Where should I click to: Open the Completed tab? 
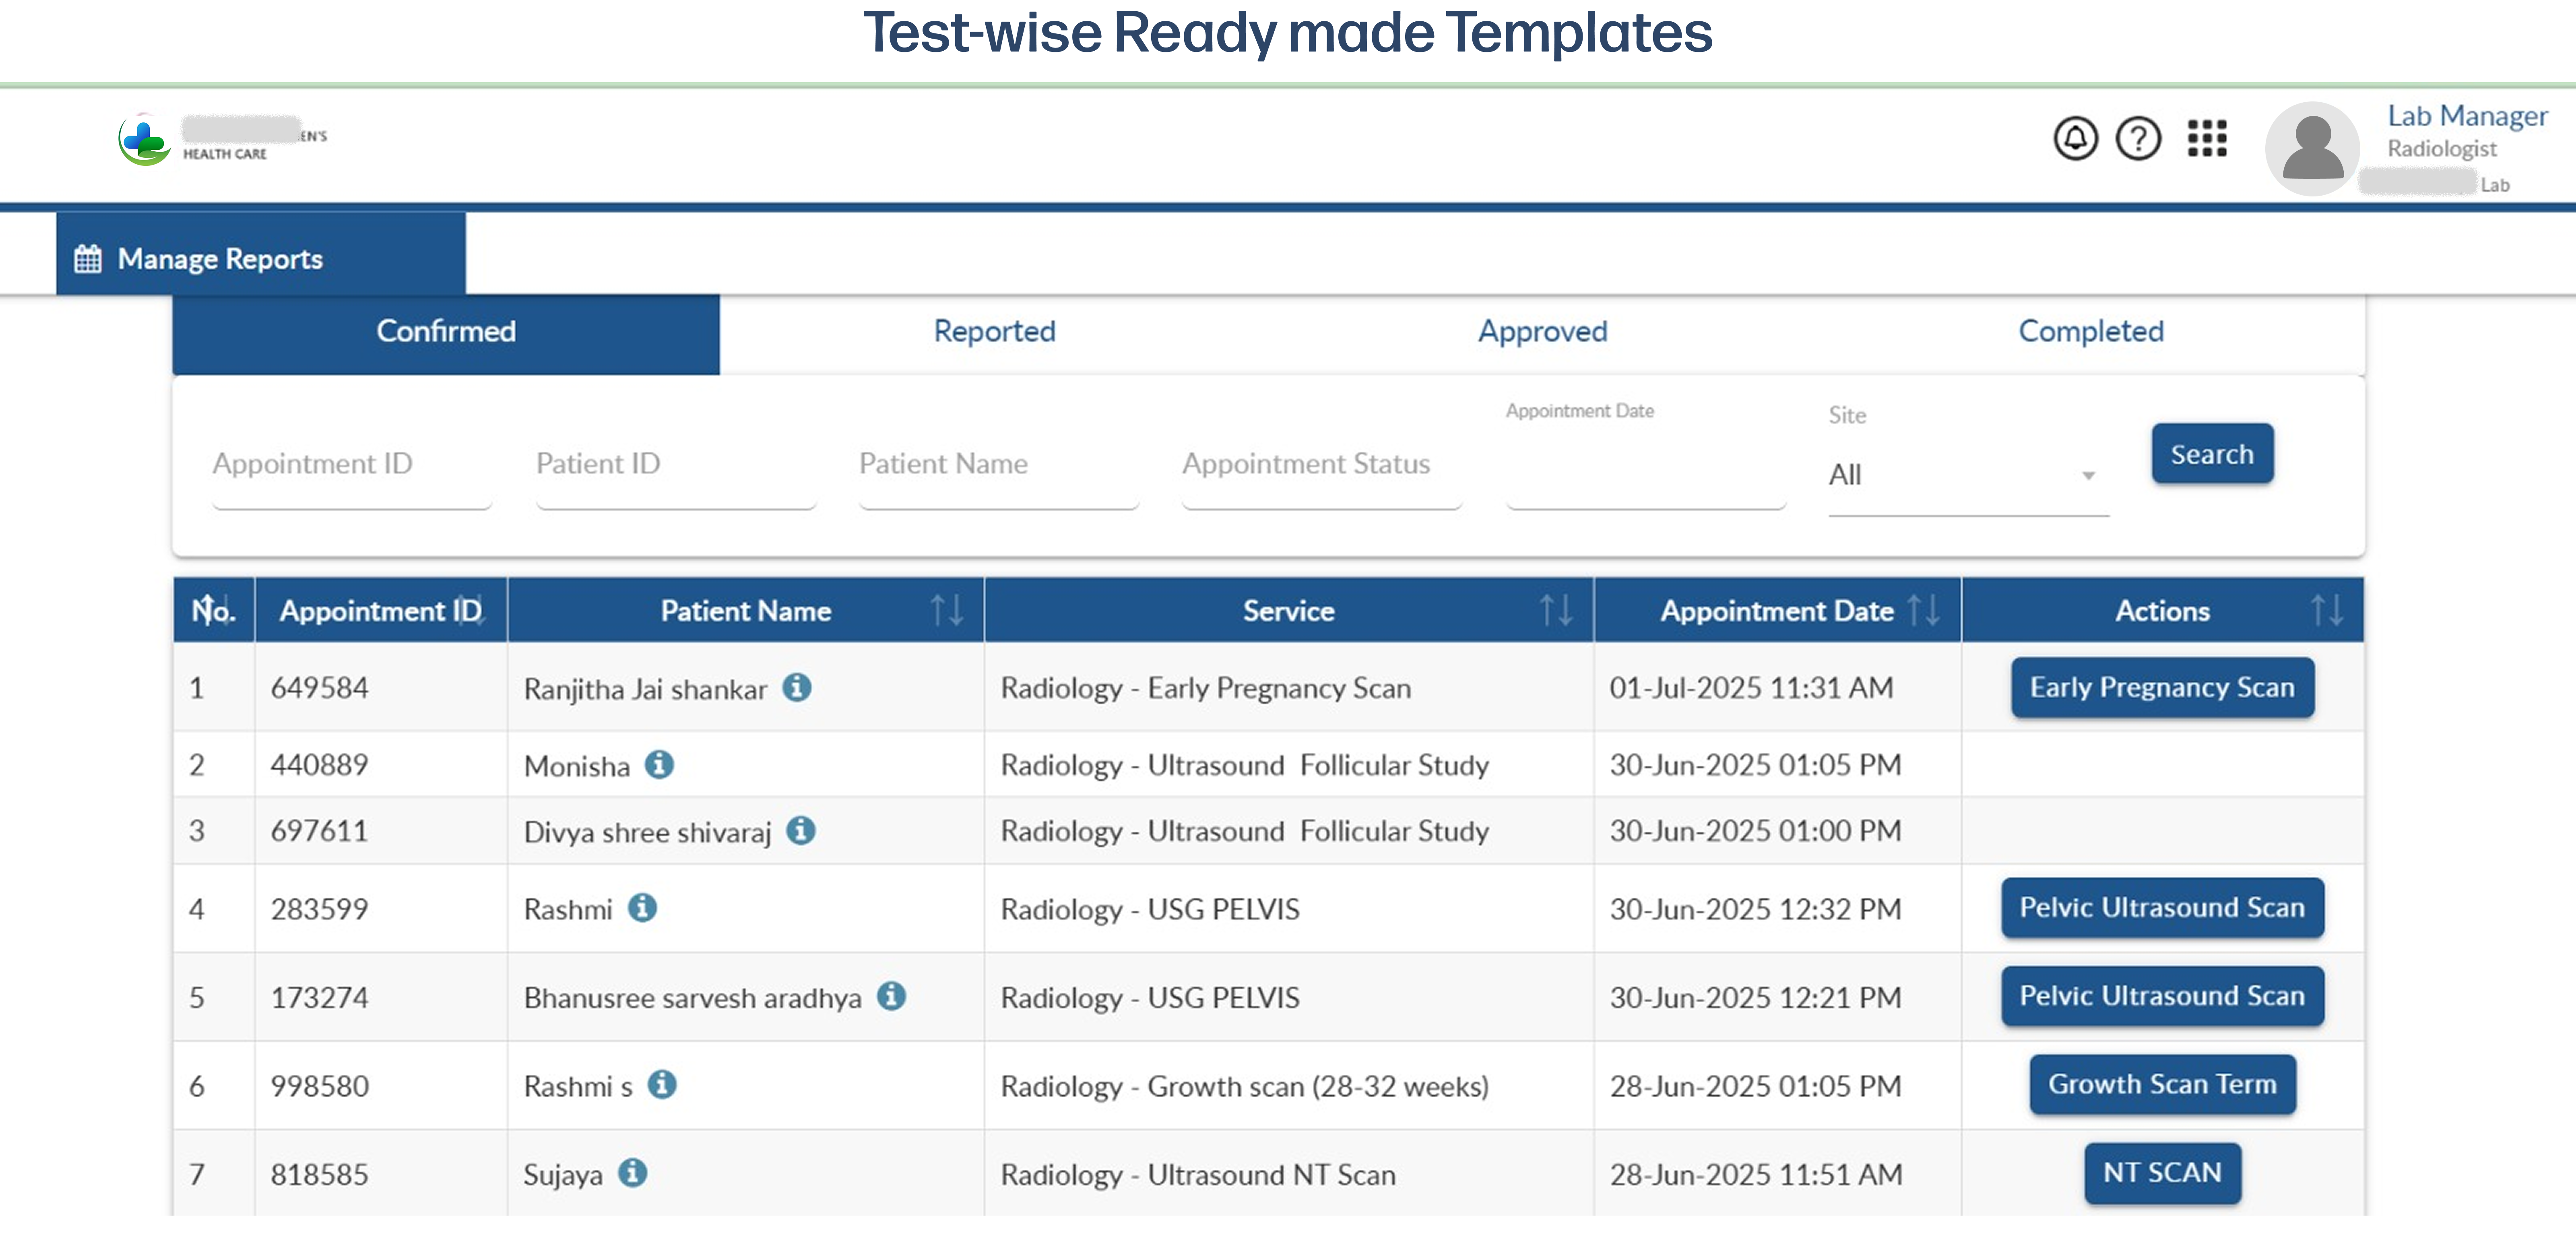tap(2090, 332)
